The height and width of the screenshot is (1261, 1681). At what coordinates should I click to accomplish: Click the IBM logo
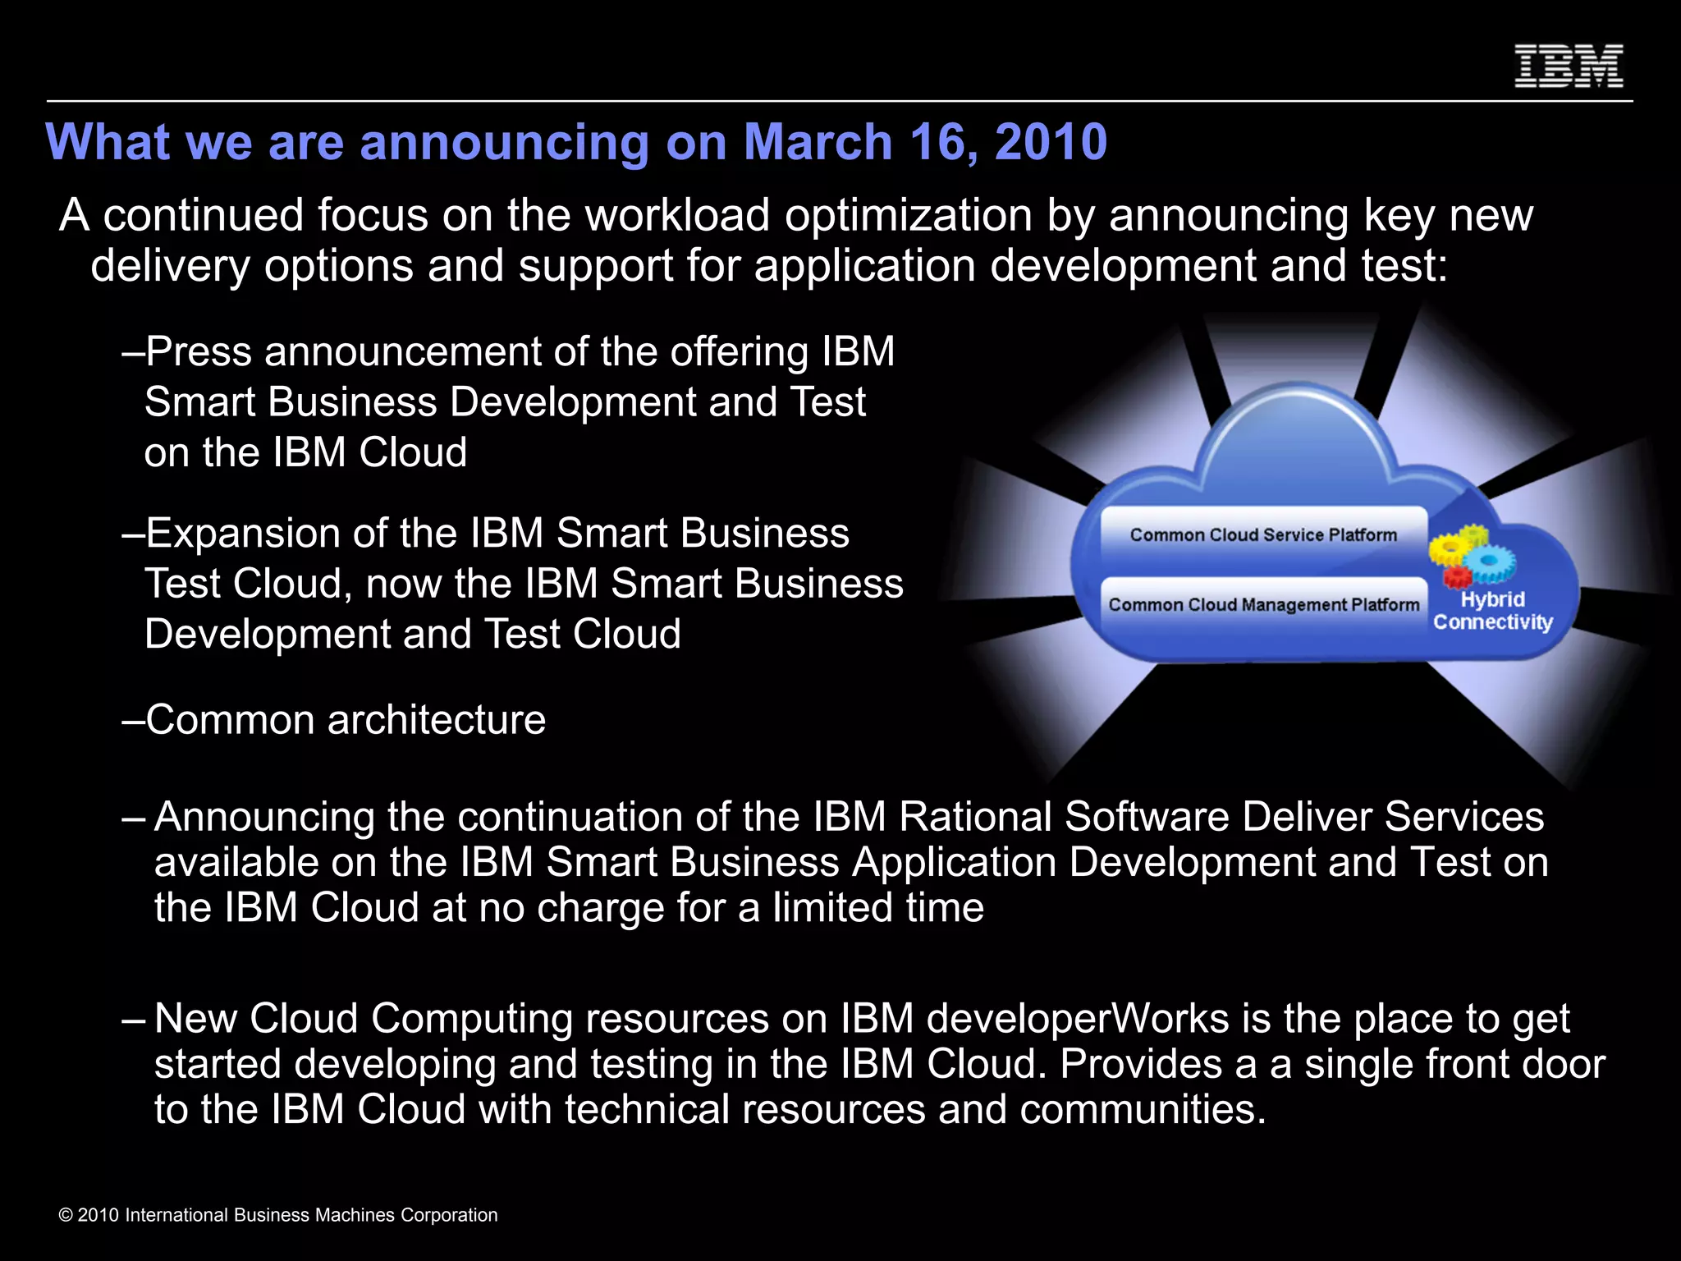coord(1569,66)
